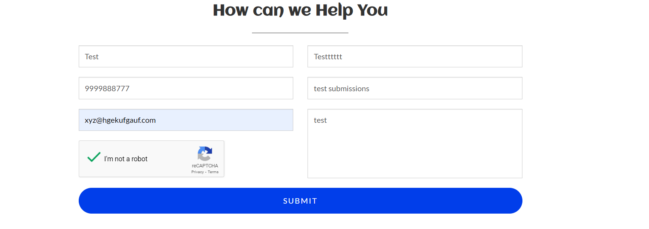Click the highlighted email address text

tap(120, 120)
